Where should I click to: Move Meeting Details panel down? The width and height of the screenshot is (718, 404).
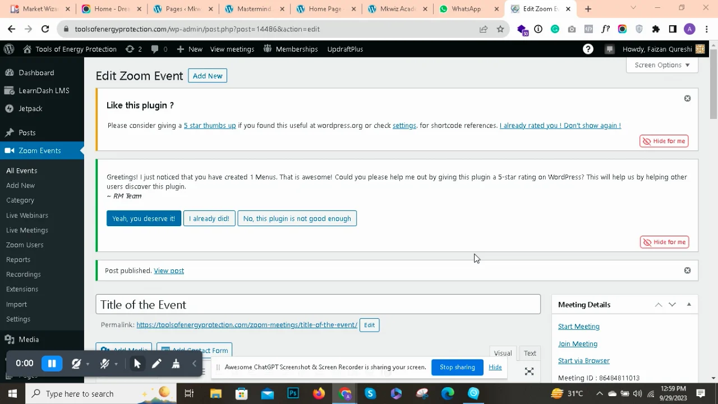click(672, 305)
